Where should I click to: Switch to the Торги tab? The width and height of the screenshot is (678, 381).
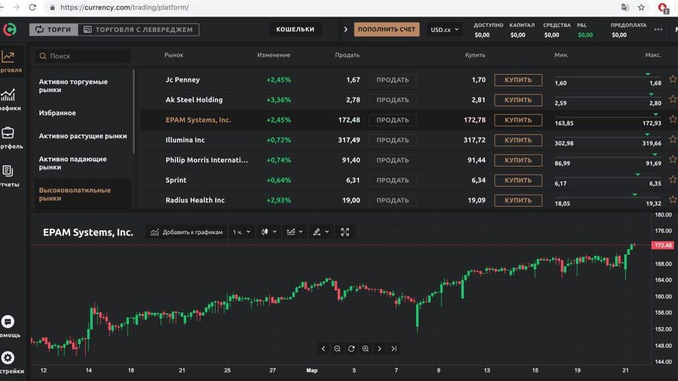click(53, 29)
